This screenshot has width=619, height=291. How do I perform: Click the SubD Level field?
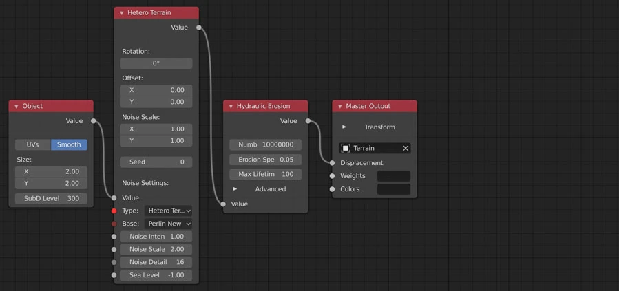(51, 198)
